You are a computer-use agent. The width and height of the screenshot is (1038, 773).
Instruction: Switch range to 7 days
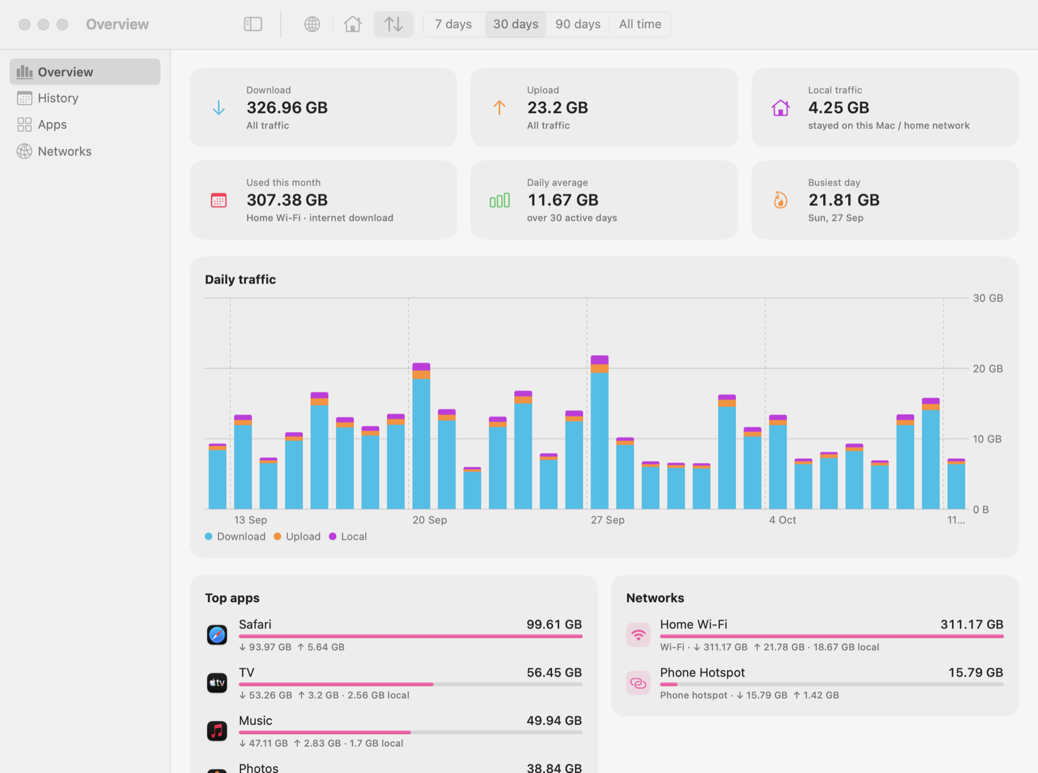point(453,24)
